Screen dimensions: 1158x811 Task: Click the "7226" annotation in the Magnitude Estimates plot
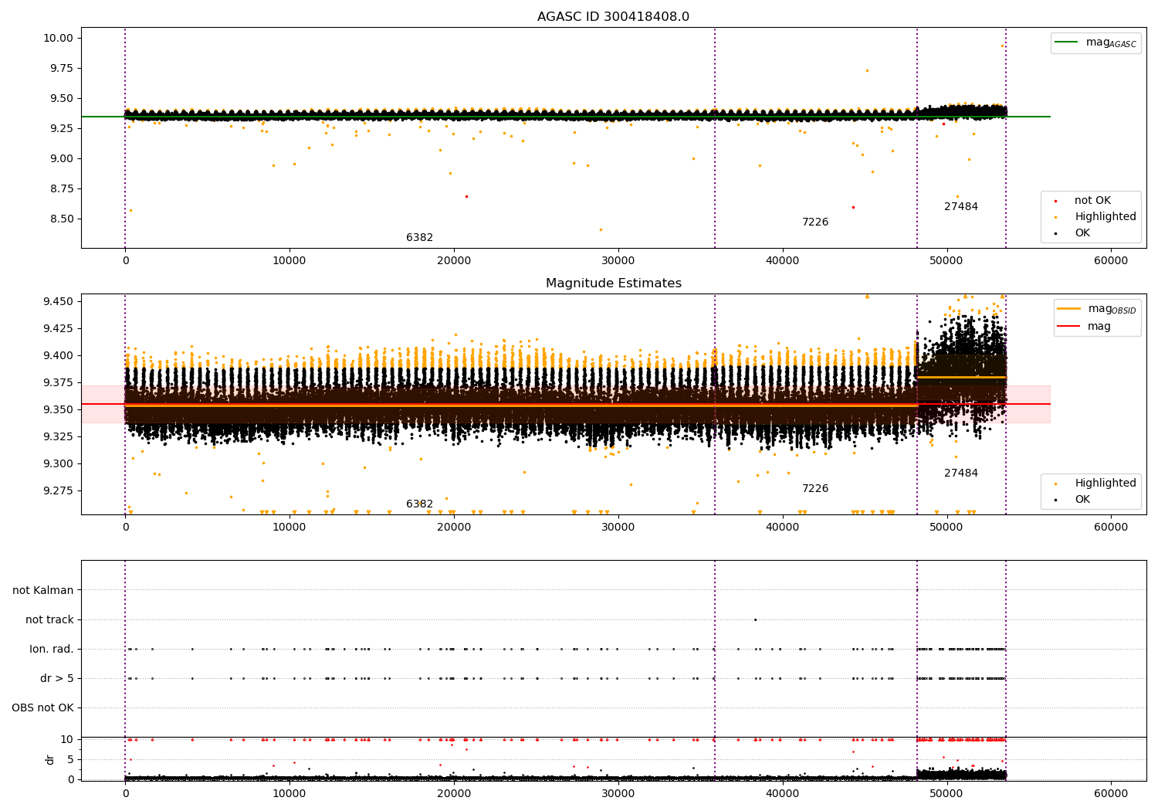click(x=814, y=489)
